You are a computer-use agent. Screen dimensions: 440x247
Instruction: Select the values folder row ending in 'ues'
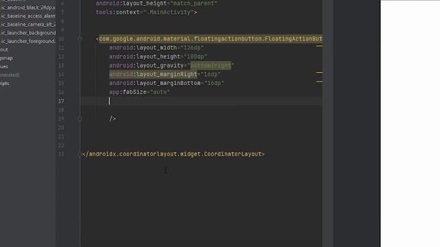pos(4,67)
